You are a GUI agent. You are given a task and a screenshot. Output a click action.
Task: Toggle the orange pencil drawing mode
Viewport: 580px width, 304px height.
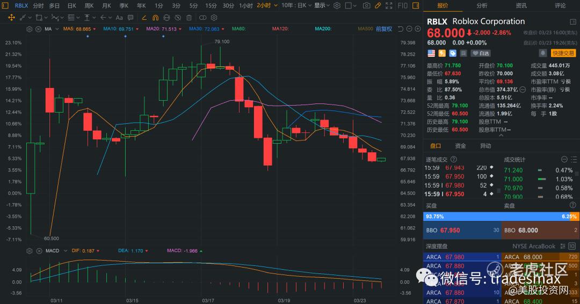coord(378,5)
